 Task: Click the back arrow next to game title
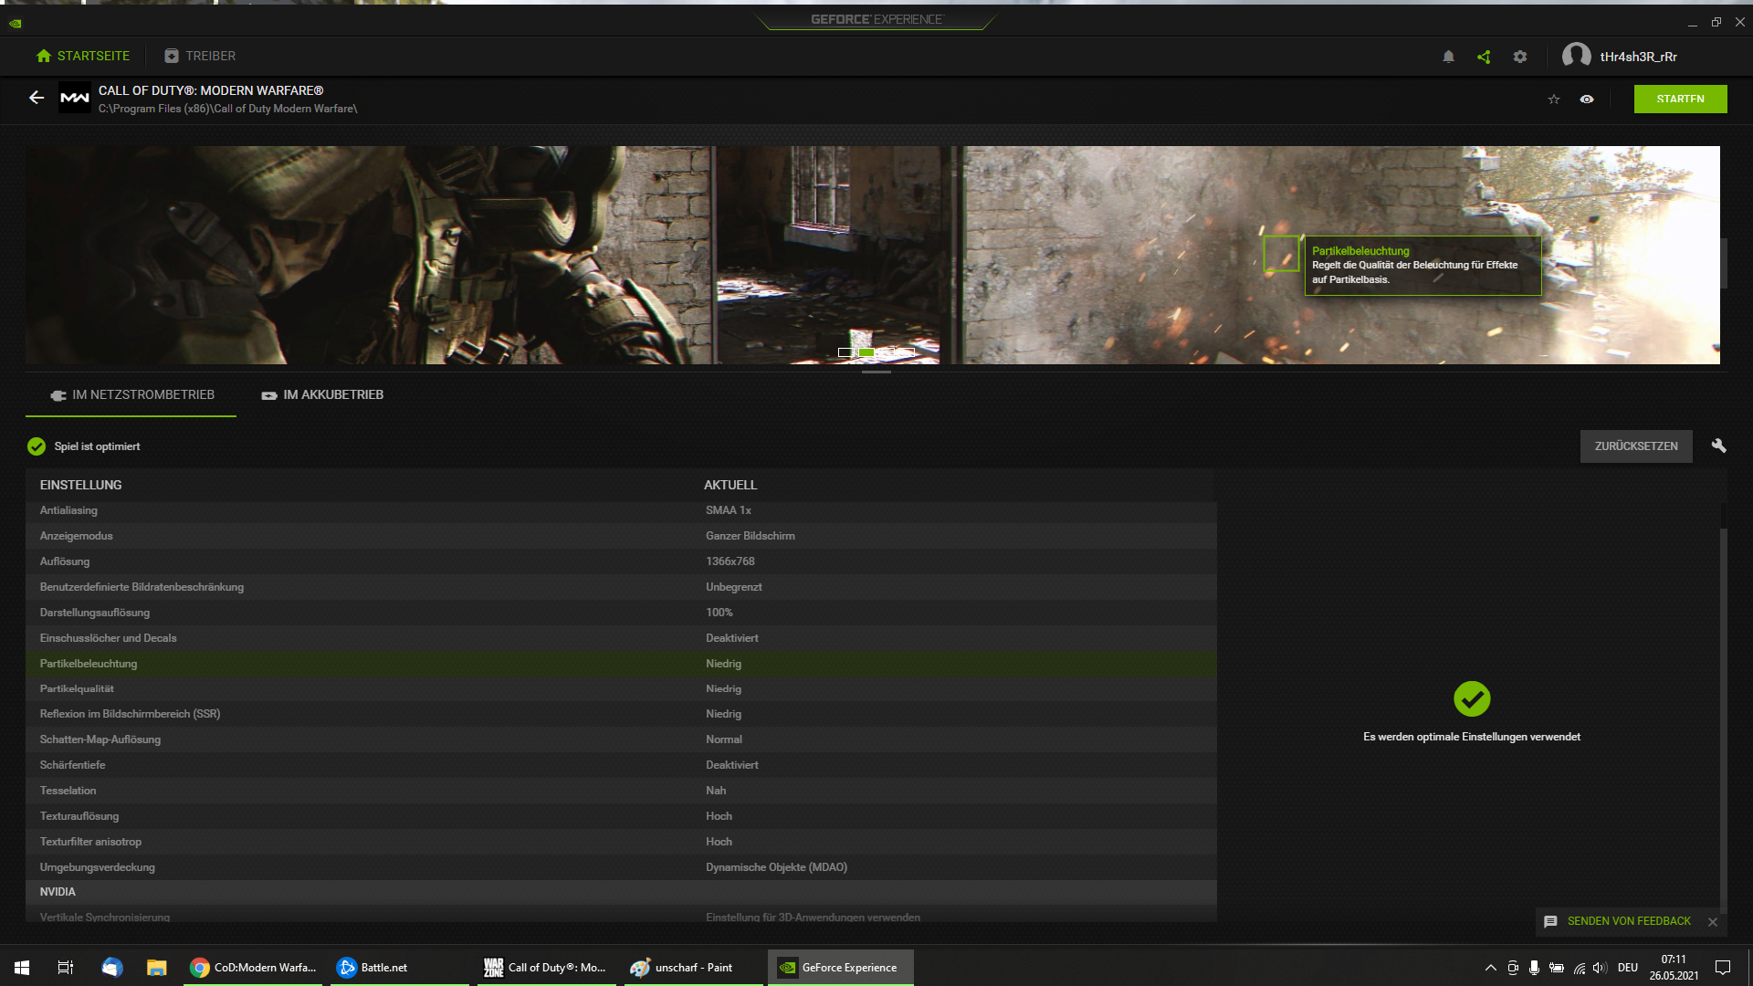coord(37,98)
